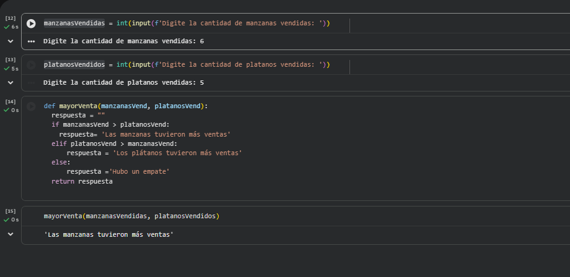Run the mayorVenta function definition cell

[31, 106]
